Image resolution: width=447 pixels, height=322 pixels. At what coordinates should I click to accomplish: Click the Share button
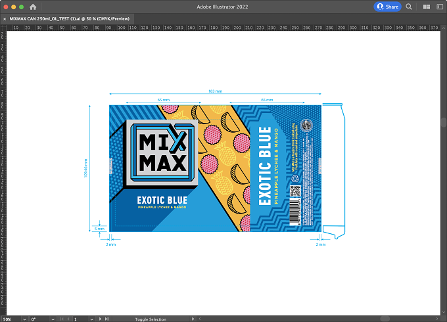click(387, 7)
